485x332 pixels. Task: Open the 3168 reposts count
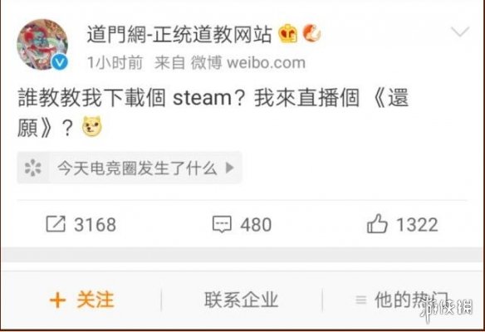pyautogui.click(x=95, y=224)
